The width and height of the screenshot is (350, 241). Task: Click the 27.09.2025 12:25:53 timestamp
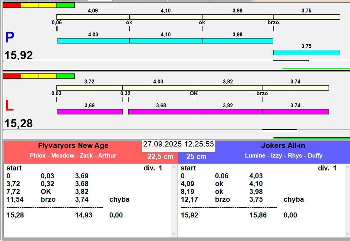pyautogui.click(x=178, y=144)
